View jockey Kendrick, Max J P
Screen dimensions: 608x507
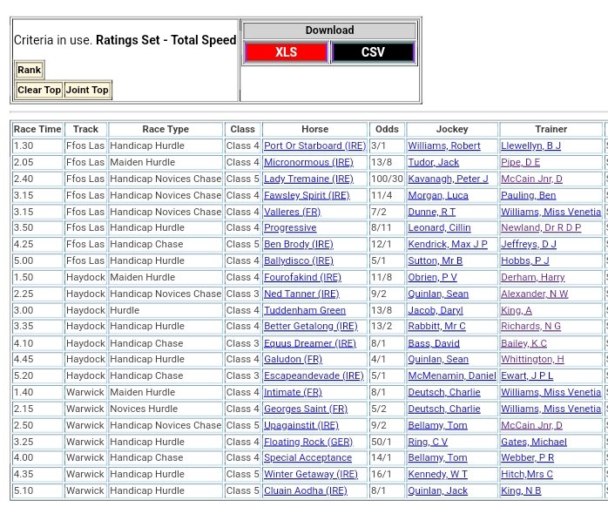446,245
